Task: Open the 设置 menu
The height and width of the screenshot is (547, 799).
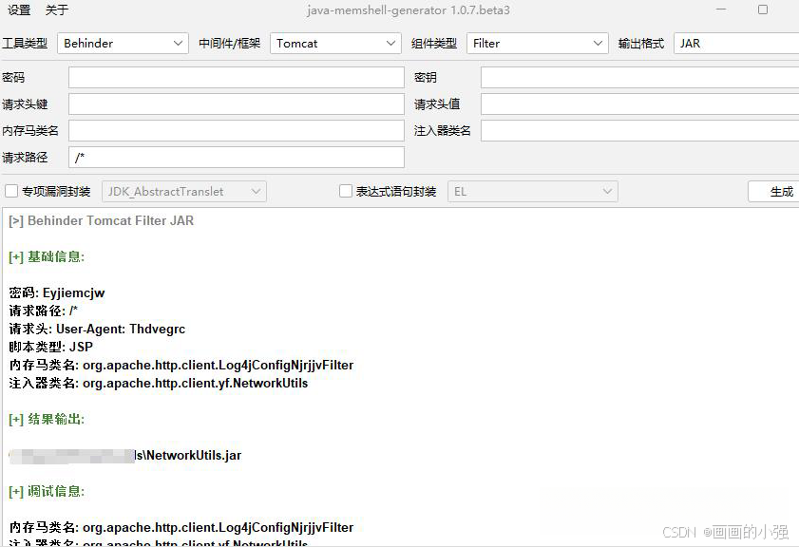Action: pos(19,10)
